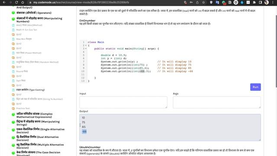Screen dimensions: 277x156
Task: Click inside the Args text box
Action: coord(217,102)
